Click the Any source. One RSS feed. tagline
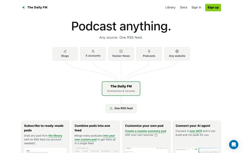This screenshot has height=153, width=245. pos(121,37)
